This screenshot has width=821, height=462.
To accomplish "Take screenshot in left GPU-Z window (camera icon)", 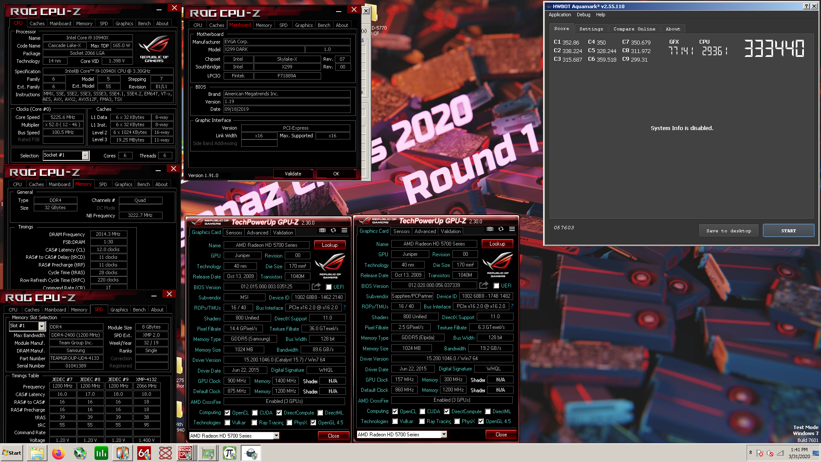I will (322, 230).
